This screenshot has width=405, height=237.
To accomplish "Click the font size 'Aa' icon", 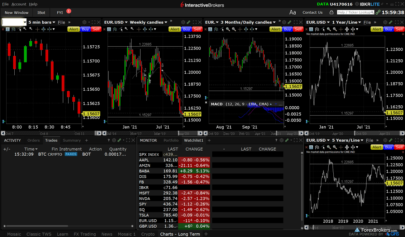I will pos(293,12).
